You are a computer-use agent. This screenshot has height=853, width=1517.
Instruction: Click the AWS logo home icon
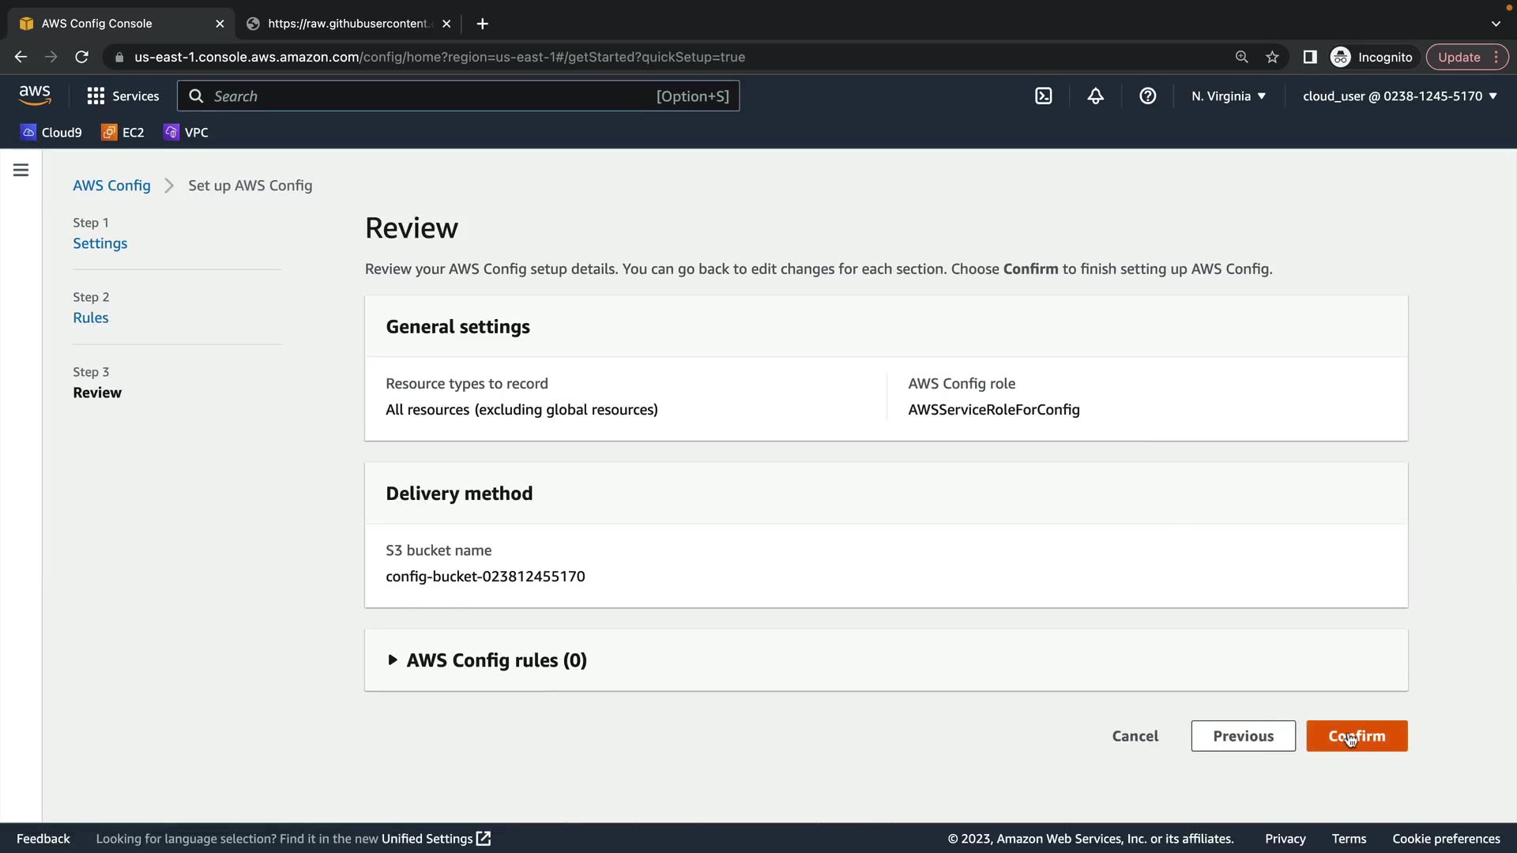click(x=35, y=96)
